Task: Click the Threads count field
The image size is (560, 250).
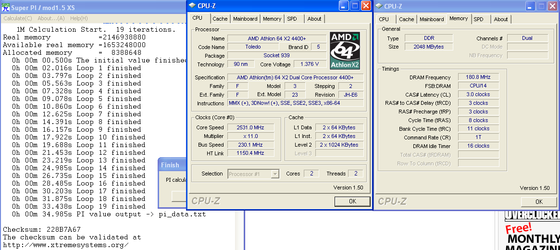Action: (x=356, y=174)
